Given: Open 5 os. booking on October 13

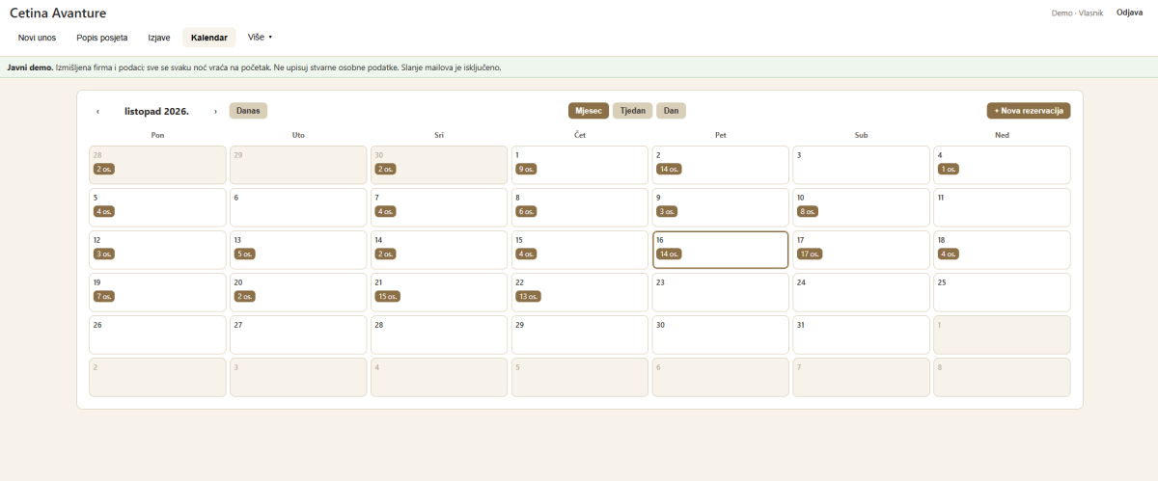Looking at the screenshot, I should (x=245, y=254).
